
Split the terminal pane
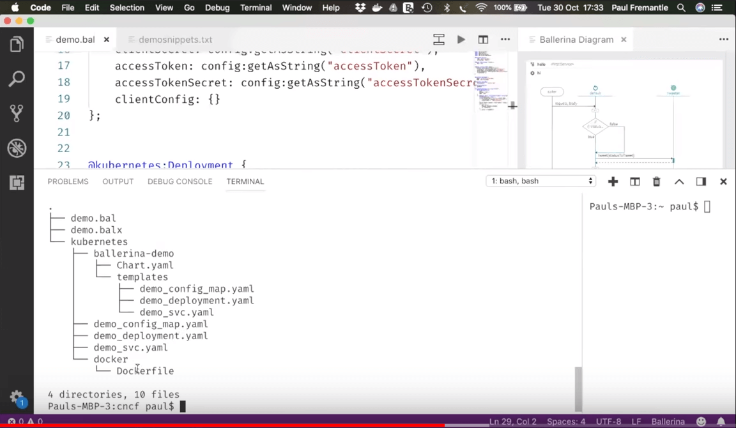(x=634, y=181)
